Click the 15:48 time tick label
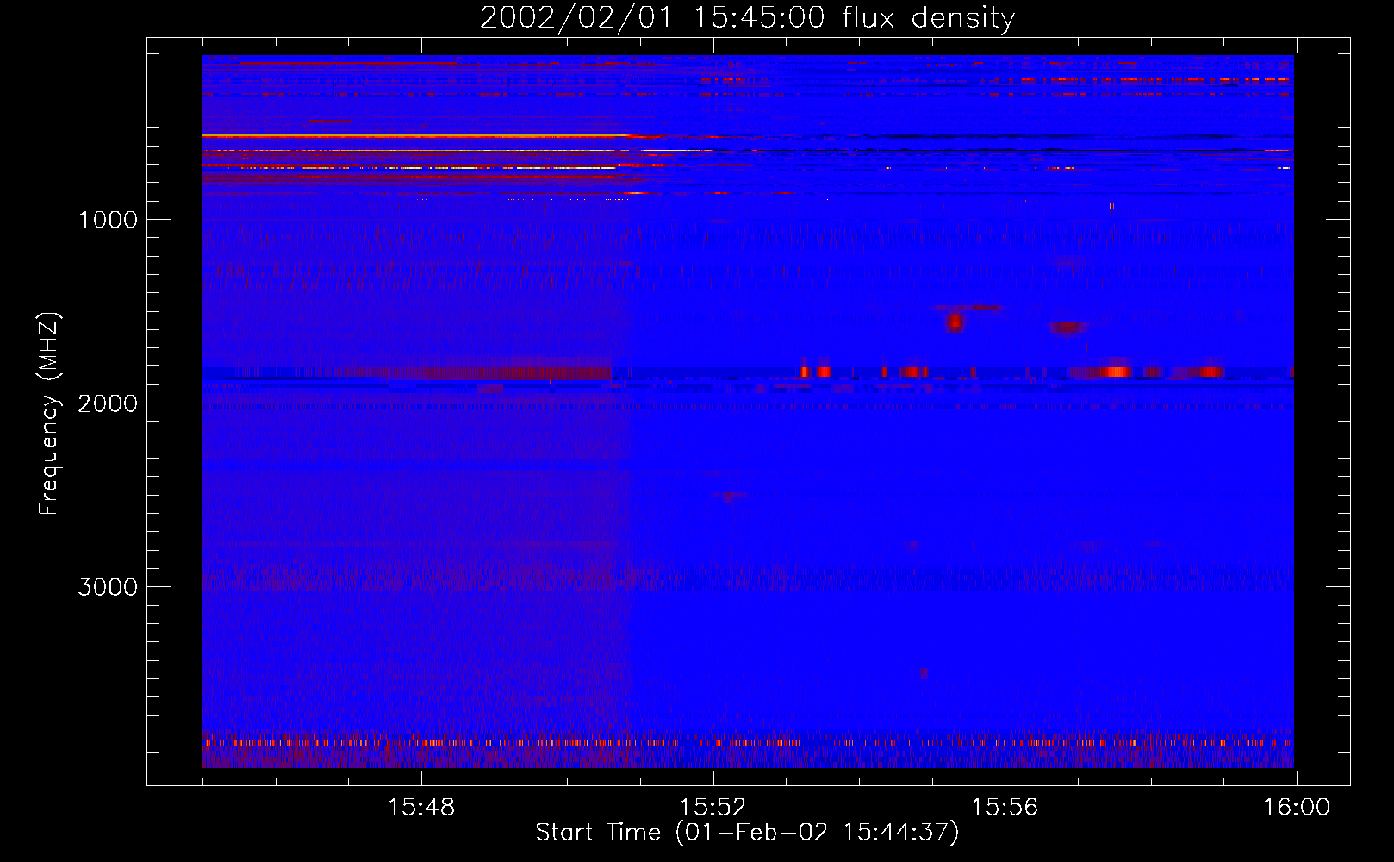Viewport: 1394px width, 862px height. 421,808
